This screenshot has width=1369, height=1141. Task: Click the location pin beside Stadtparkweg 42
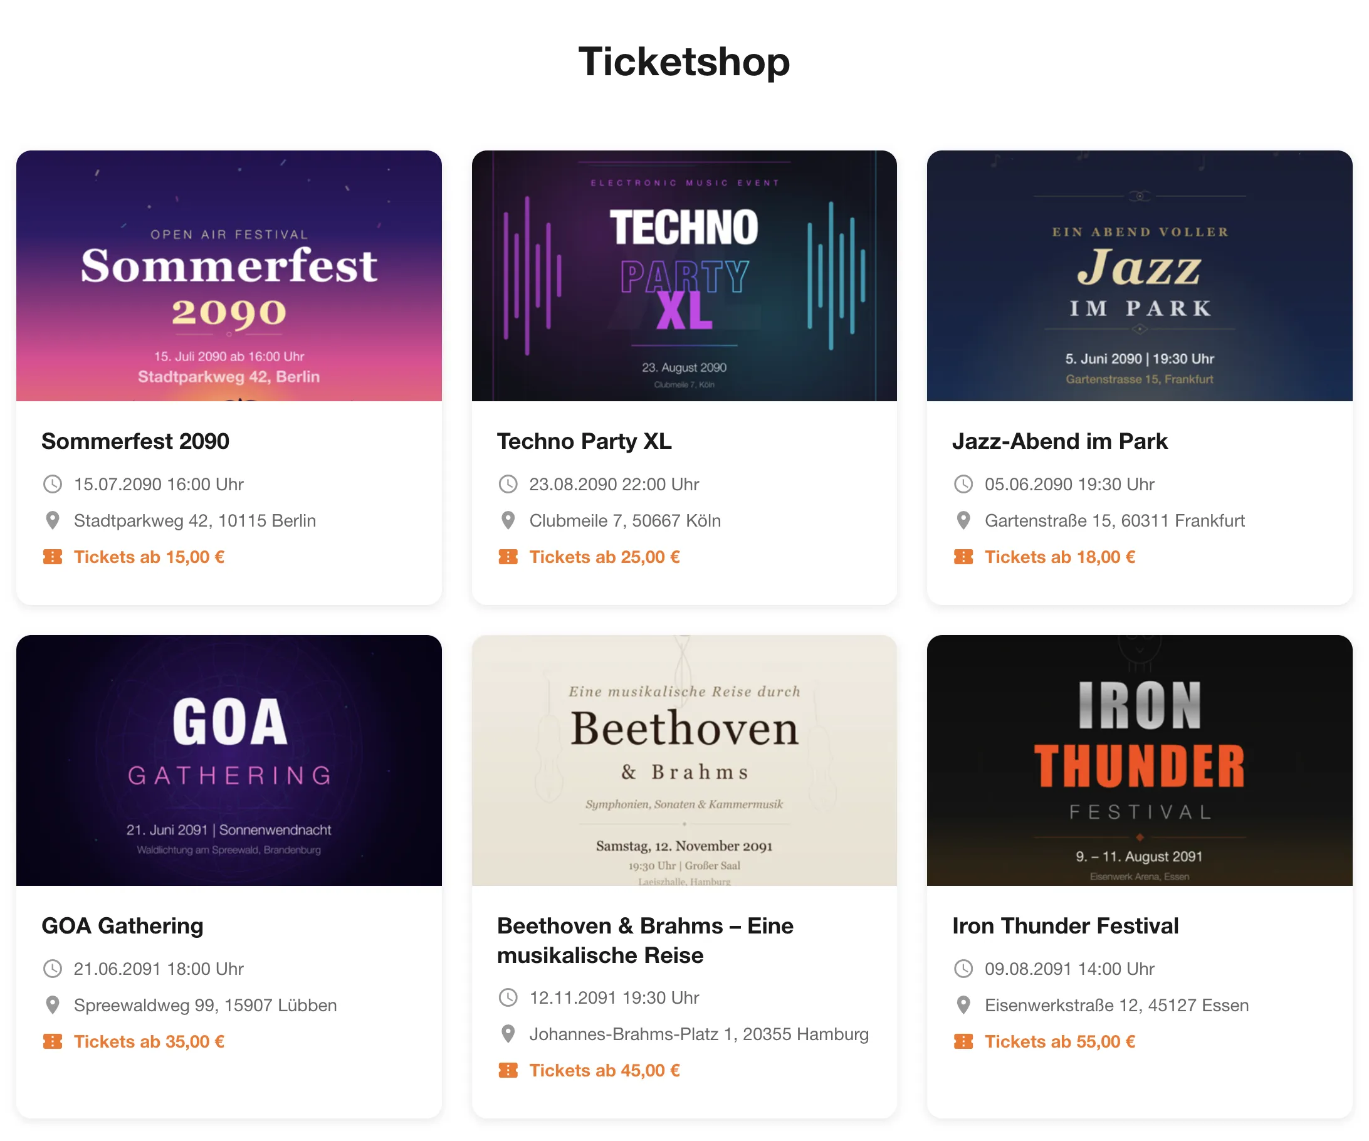coord(52,521)
